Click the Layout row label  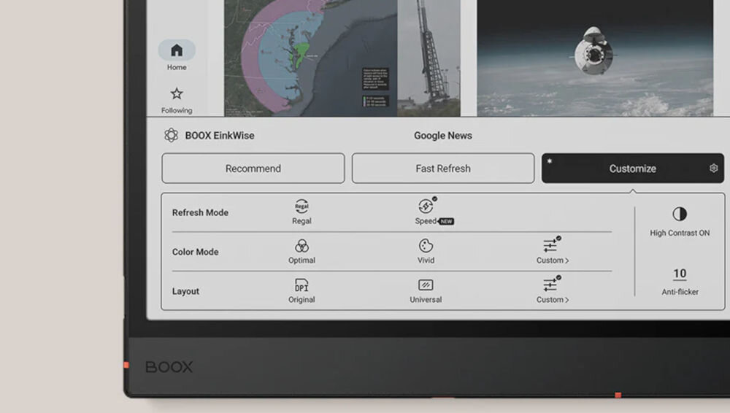[x=185, y=291]
